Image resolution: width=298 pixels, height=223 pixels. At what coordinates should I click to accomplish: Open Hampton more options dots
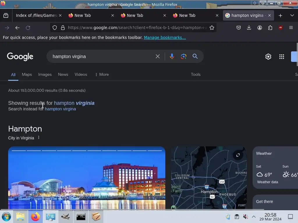(x=39, y=137)
